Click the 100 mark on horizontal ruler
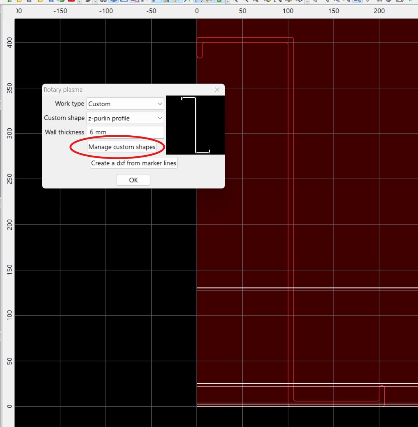The image size is (418, 427). 288,11
